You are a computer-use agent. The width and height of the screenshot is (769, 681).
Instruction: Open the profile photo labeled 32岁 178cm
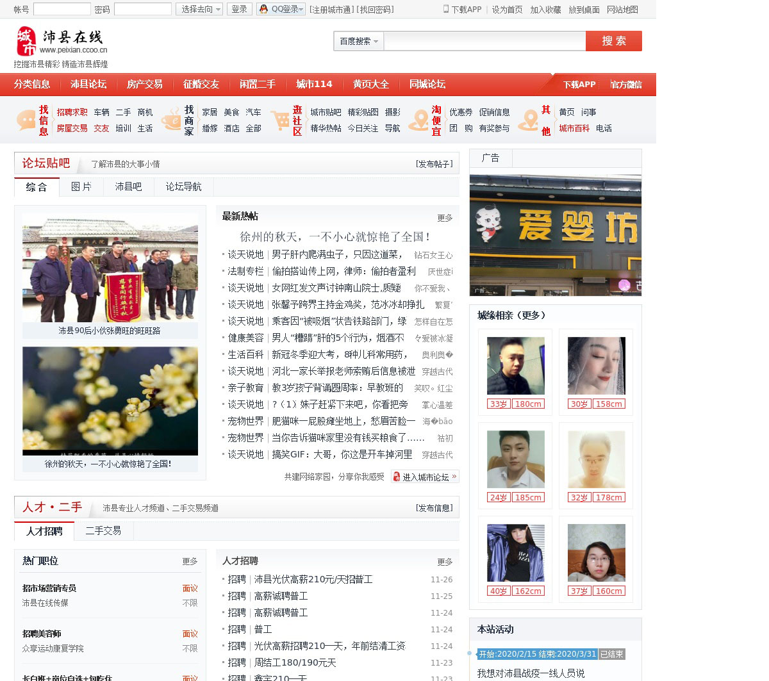[597, 459]
